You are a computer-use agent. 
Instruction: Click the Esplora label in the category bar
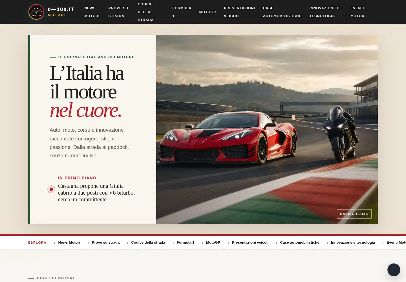tap(37, 243)
